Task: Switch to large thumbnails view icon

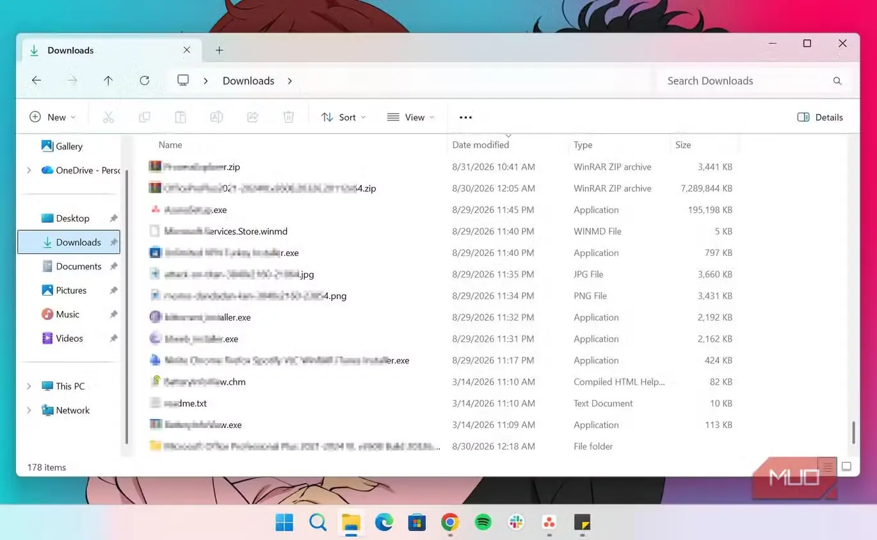Action: point(846,466)
